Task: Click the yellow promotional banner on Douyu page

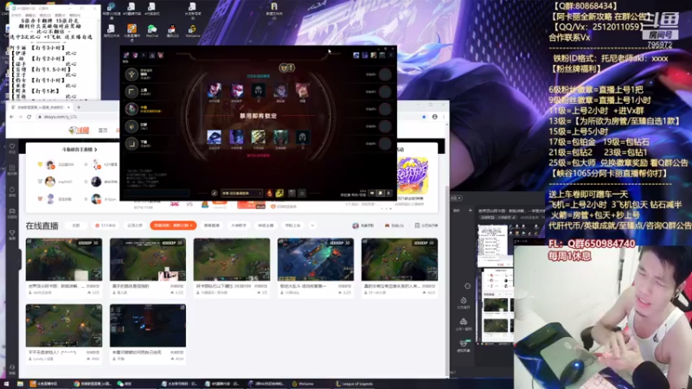Action: point(413,176)
